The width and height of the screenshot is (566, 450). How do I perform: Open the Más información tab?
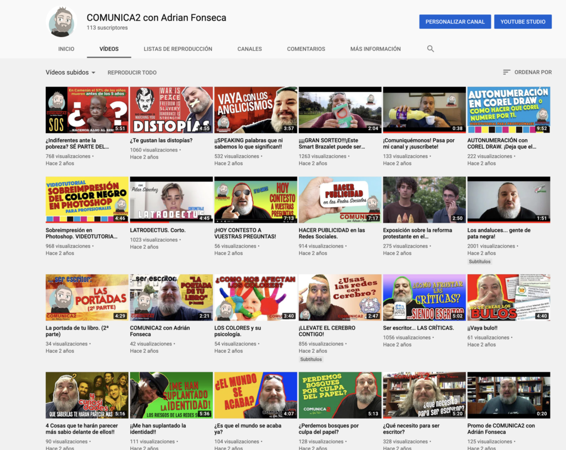[x=375, y=49]
